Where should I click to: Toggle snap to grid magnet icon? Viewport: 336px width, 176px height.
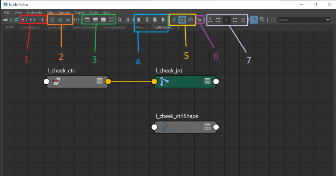tap(262, 20)
